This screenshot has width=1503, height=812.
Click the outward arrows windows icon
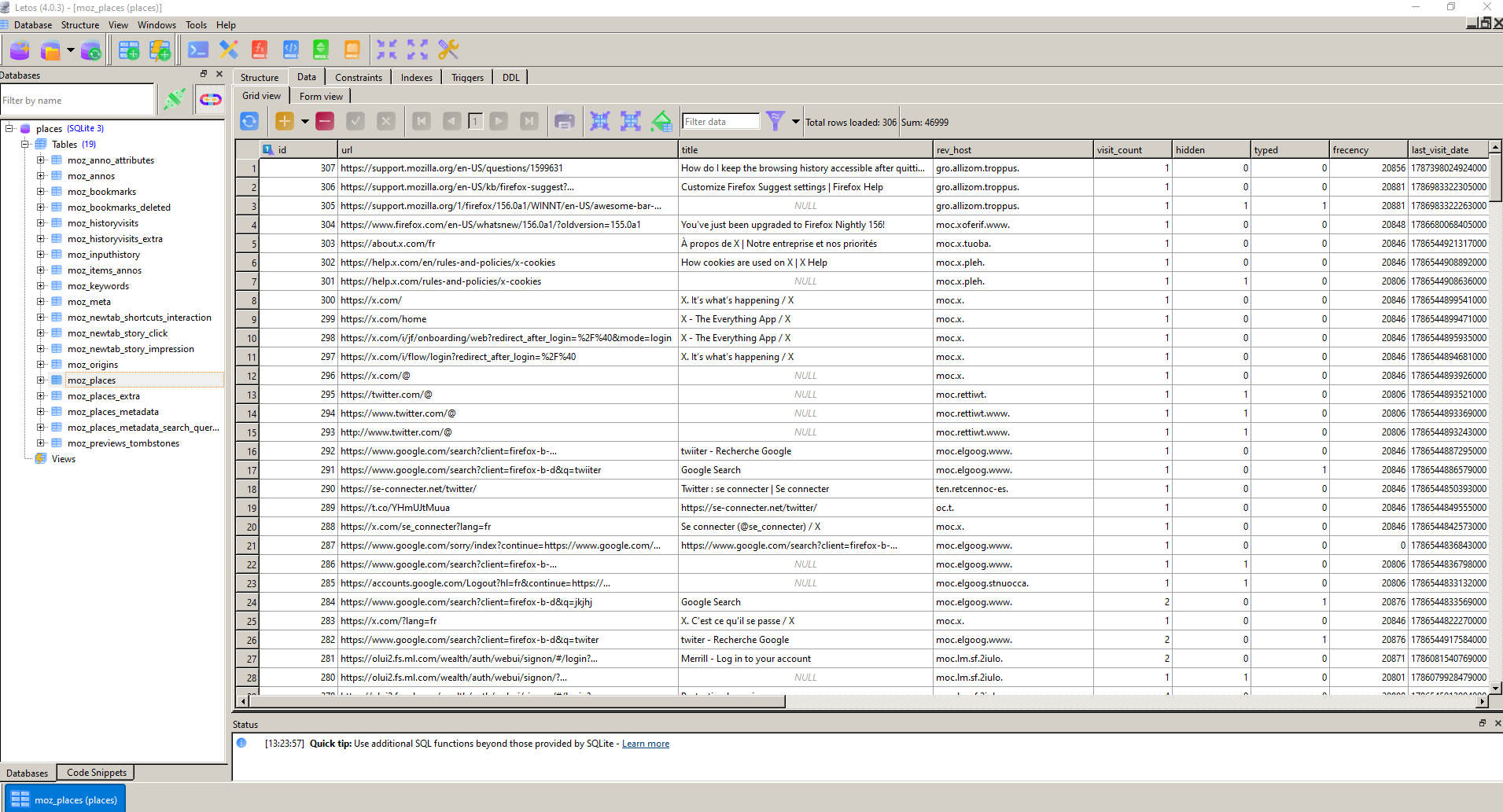418,50
